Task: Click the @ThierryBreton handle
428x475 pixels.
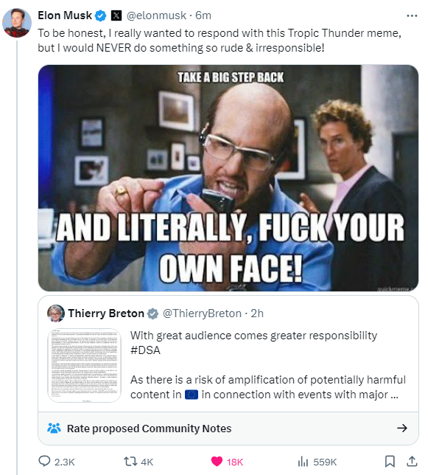Action: click(202, 313)
